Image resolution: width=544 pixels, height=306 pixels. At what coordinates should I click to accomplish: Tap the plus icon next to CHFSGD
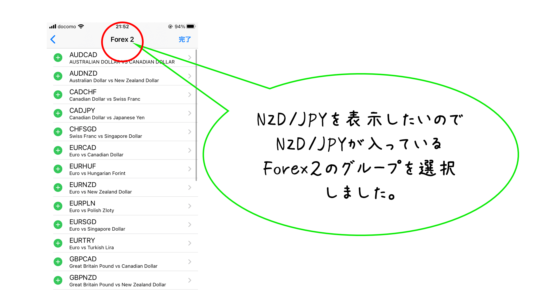(x=58, y=132)
